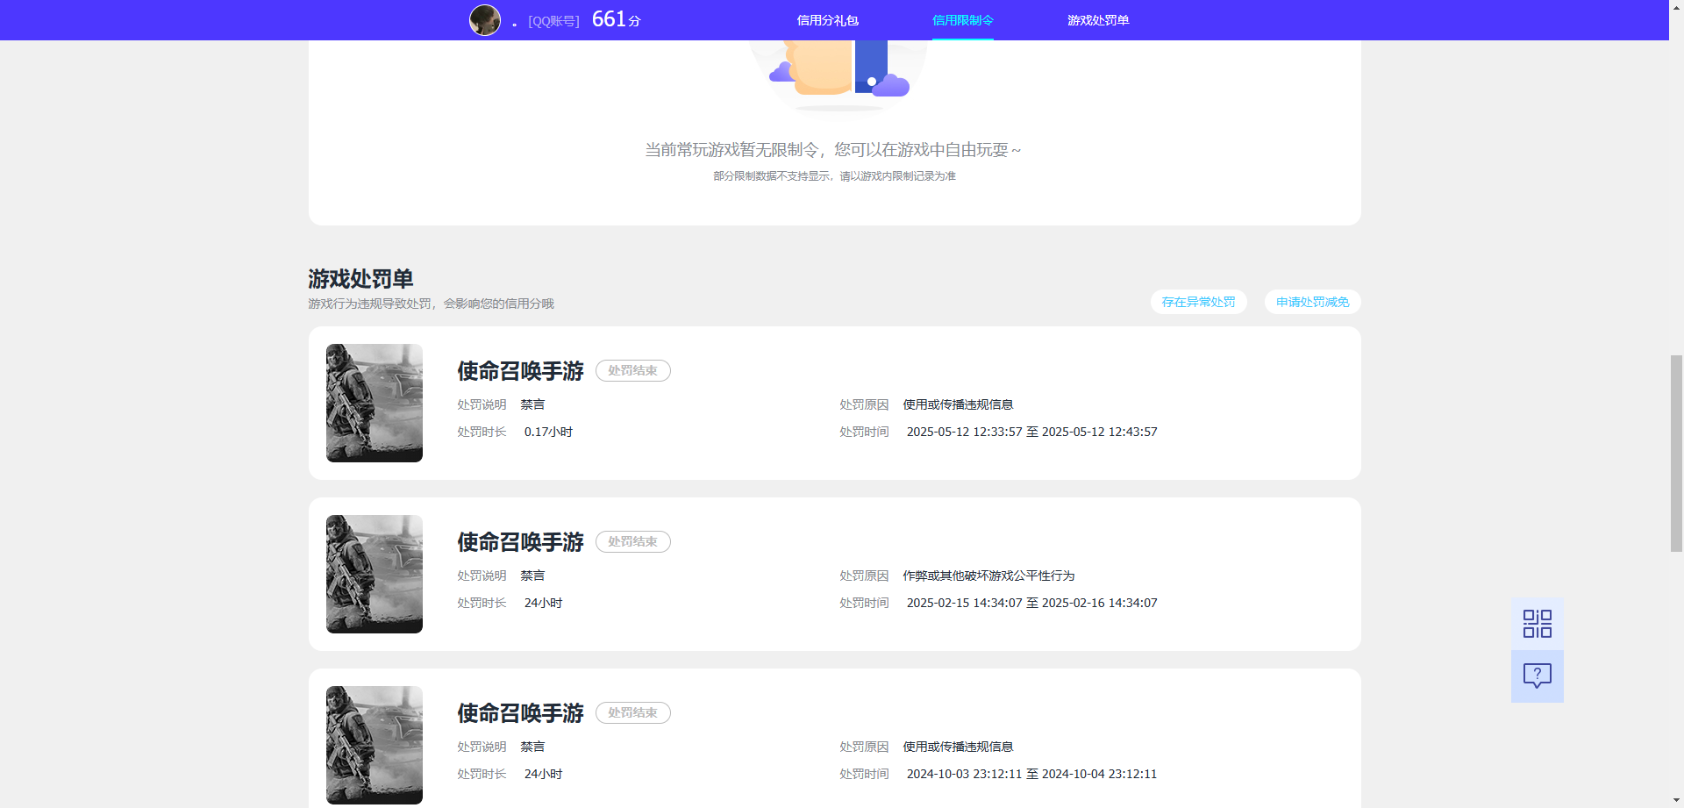Click reason 作弊或其他破坏游戏公平性行为

(988, 576)
